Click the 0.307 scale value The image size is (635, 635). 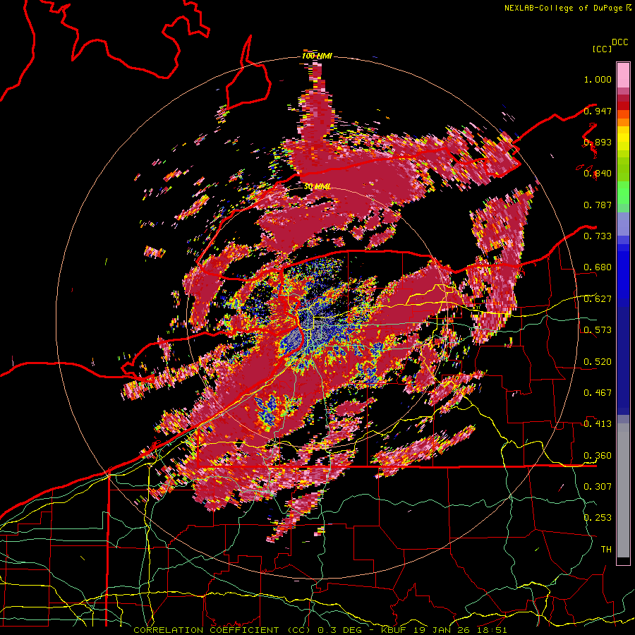tap(598, 487)
